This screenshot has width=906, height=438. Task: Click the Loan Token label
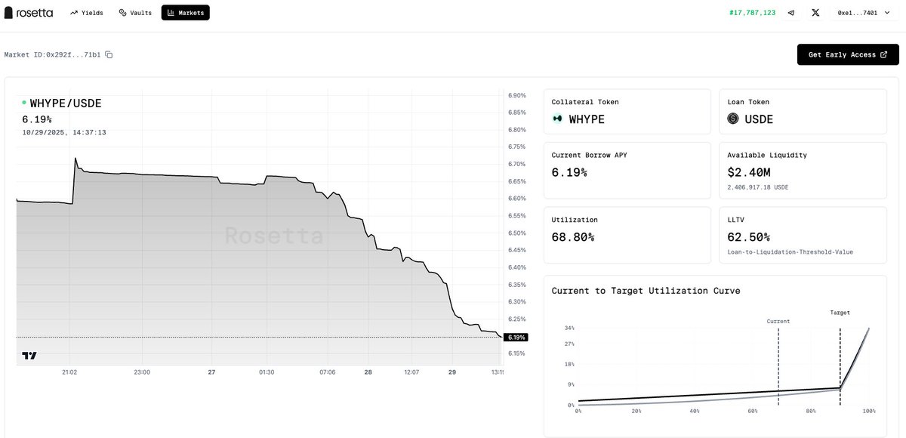click(x=748, y=102)
